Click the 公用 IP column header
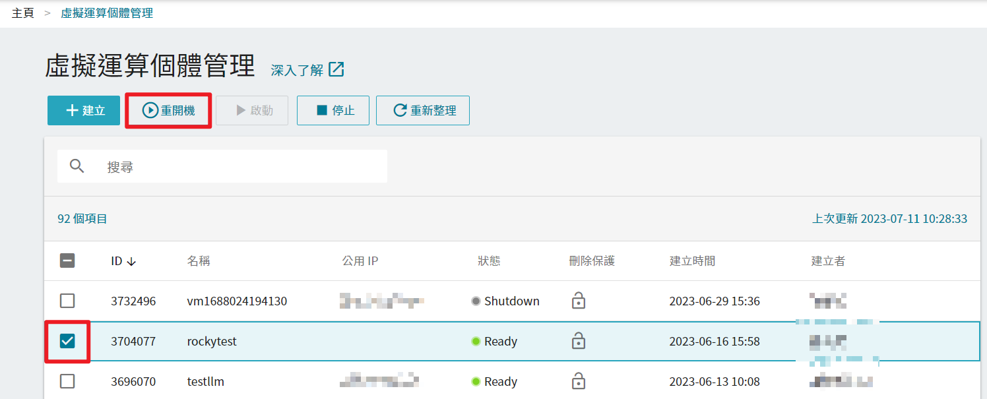Screen dimensions: 987x399 [x=360, y=261]
